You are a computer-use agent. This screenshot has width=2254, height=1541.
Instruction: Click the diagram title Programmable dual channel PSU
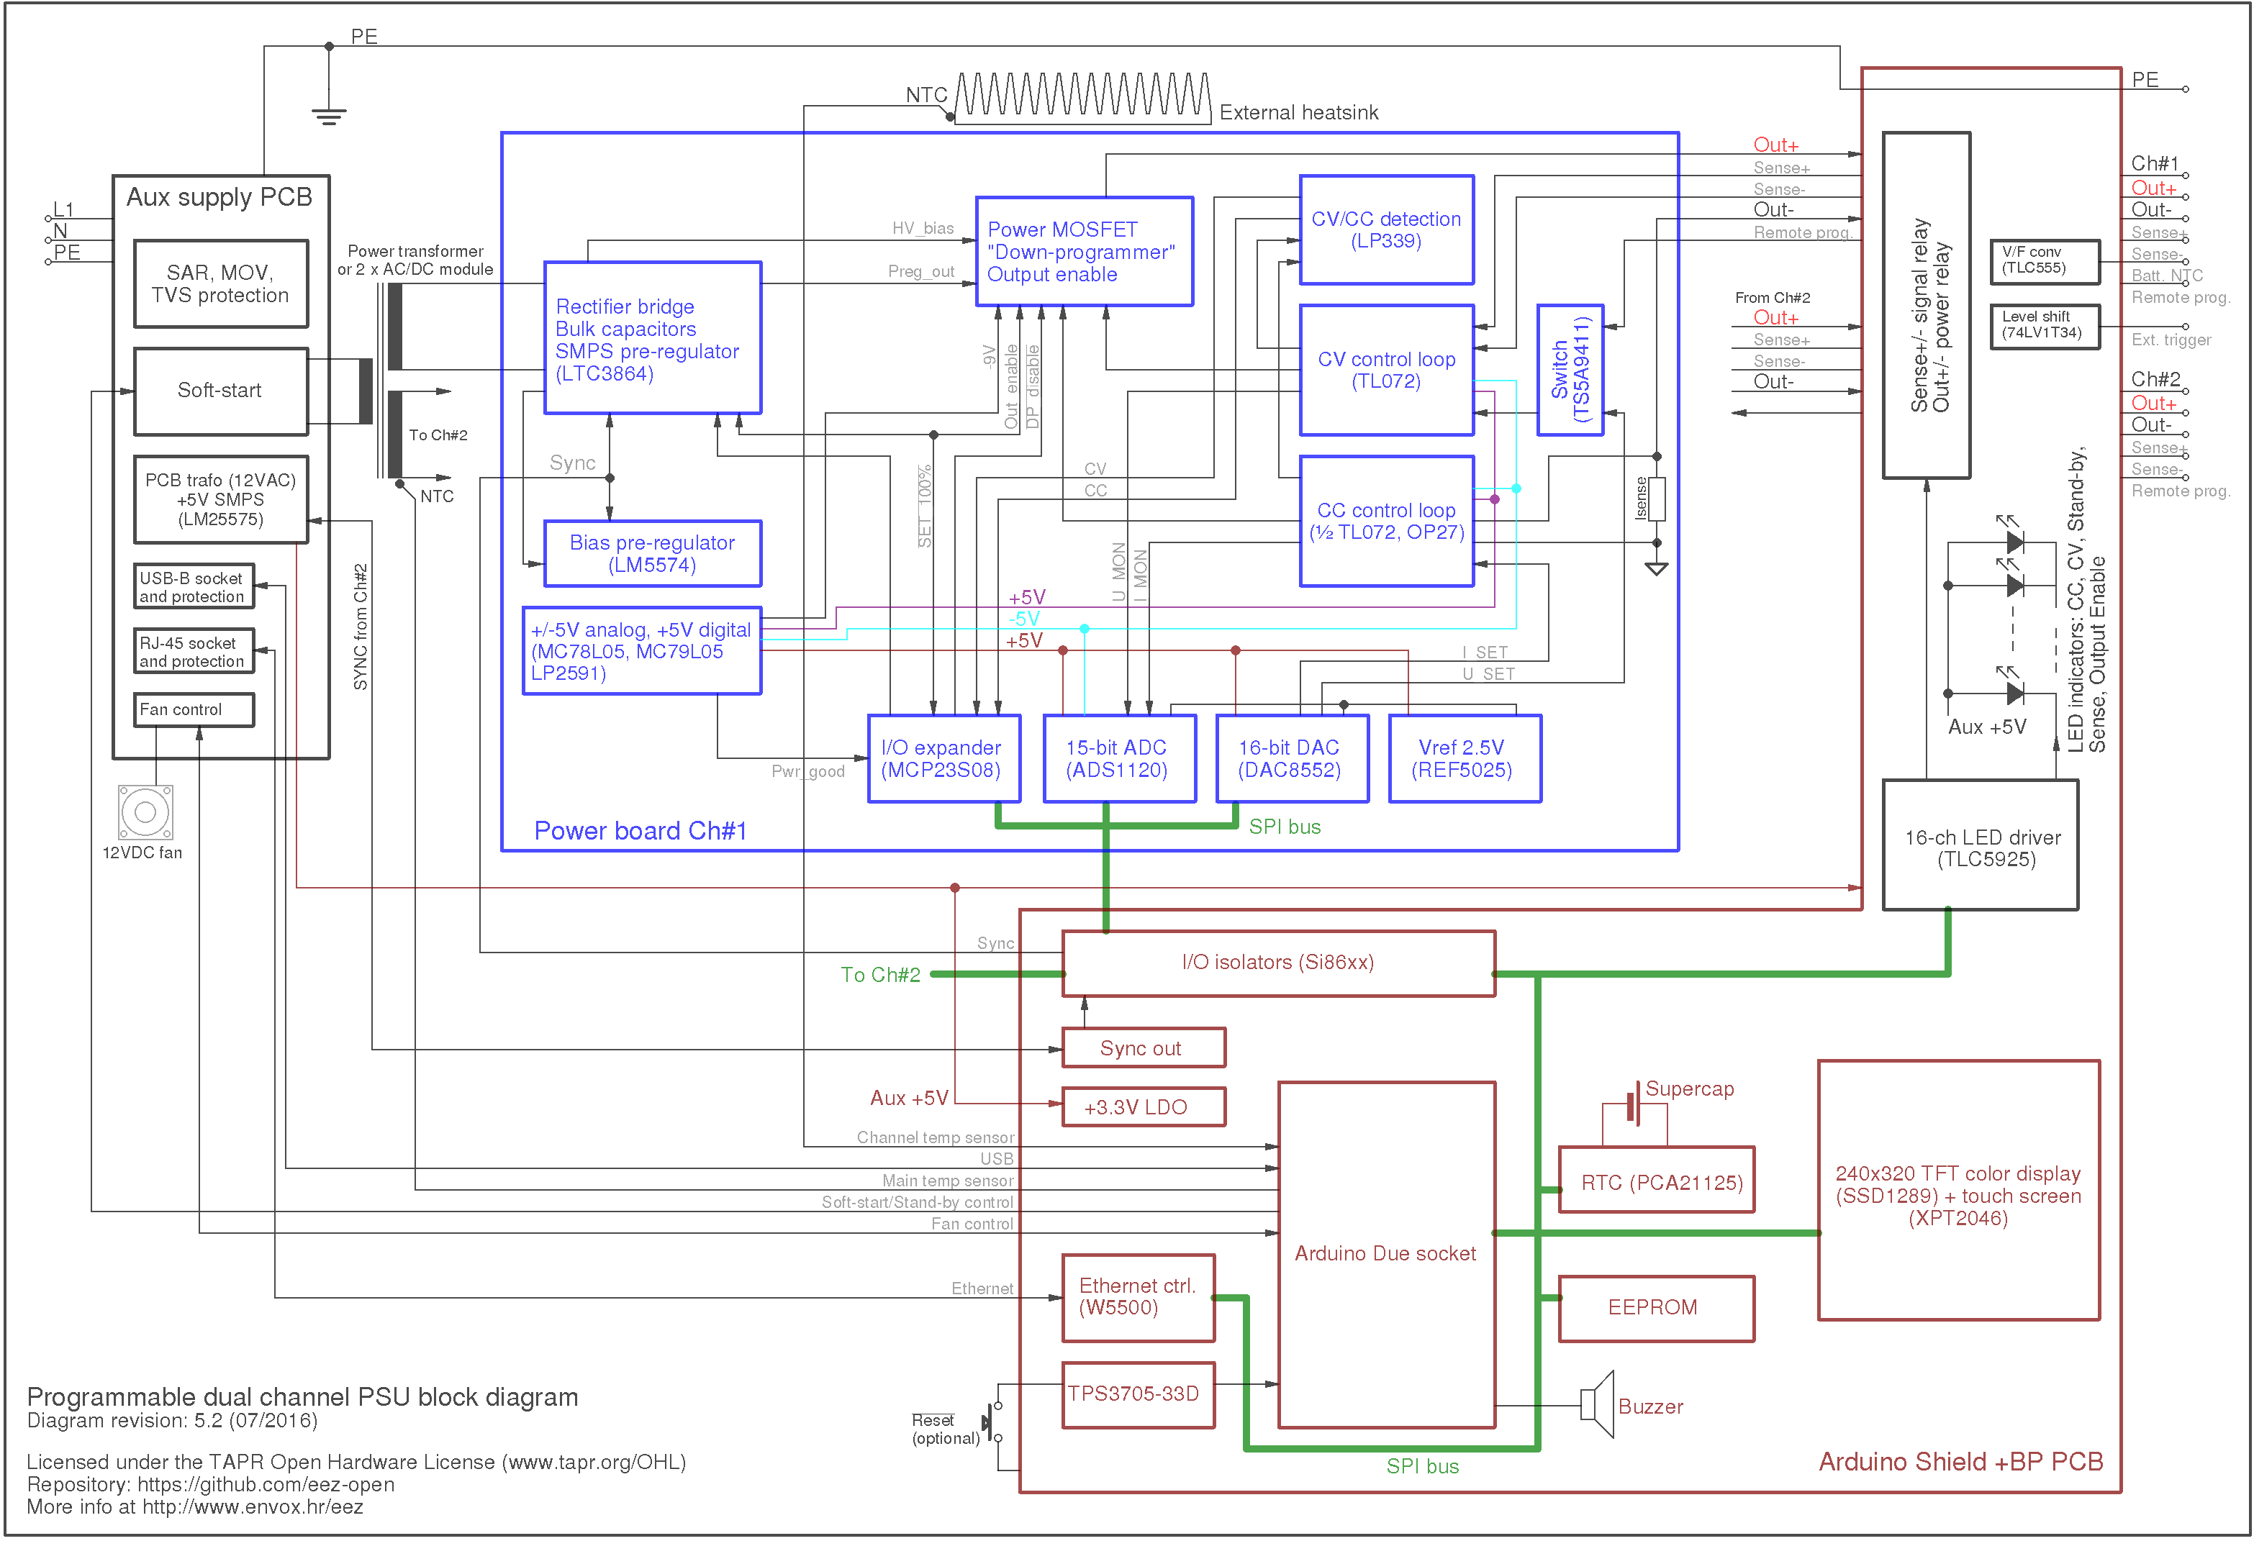pyautogui.click(x=302, y=1396)
